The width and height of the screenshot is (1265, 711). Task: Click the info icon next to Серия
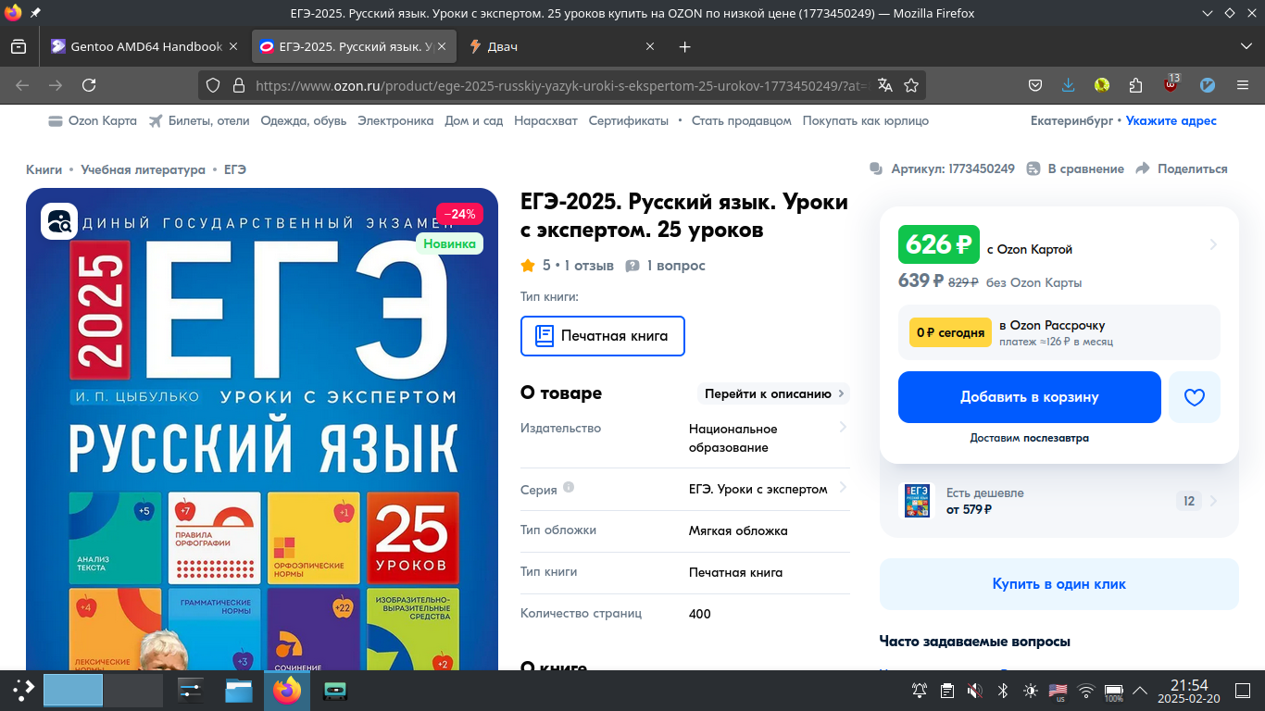(569, 487)
